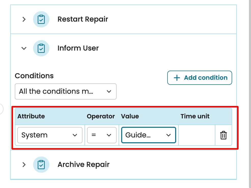251x188 pixels.
Task: Click the empty Time unit cell
Action: pyautogui.click(x=197, y=135)
